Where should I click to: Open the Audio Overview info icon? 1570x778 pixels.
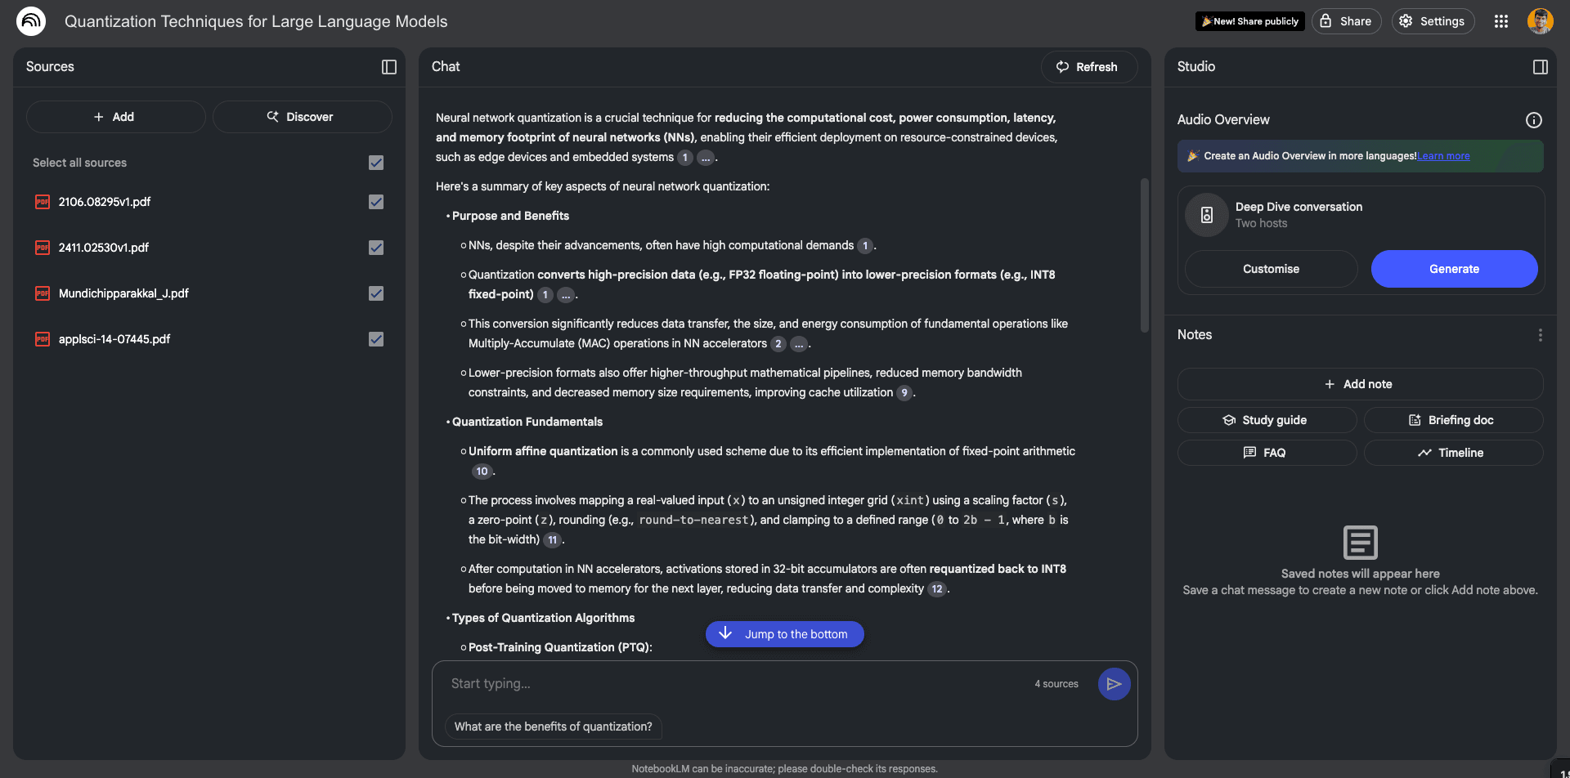[1534, 120]
